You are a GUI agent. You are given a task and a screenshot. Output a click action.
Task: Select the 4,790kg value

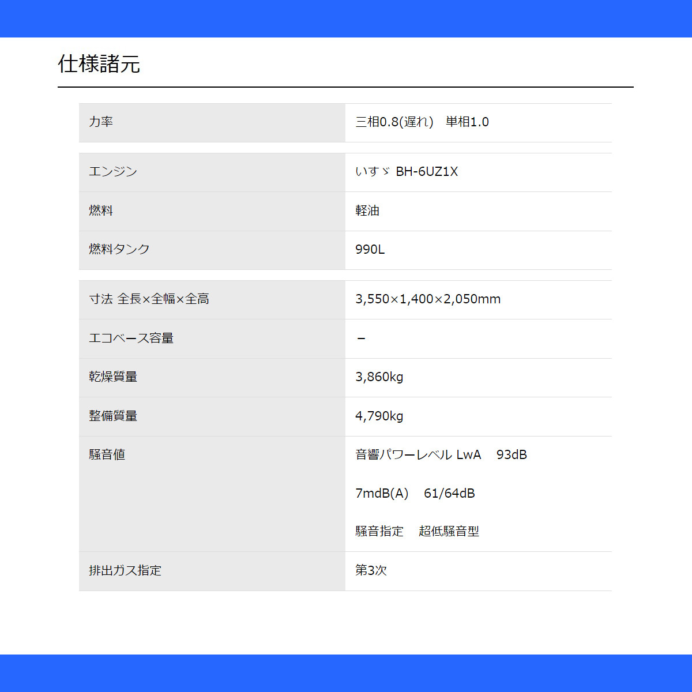[379, 416]
